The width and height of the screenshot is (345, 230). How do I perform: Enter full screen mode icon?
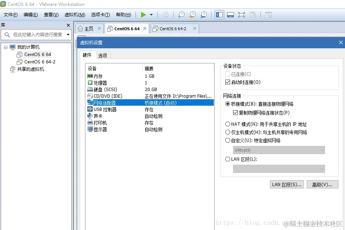241,15
